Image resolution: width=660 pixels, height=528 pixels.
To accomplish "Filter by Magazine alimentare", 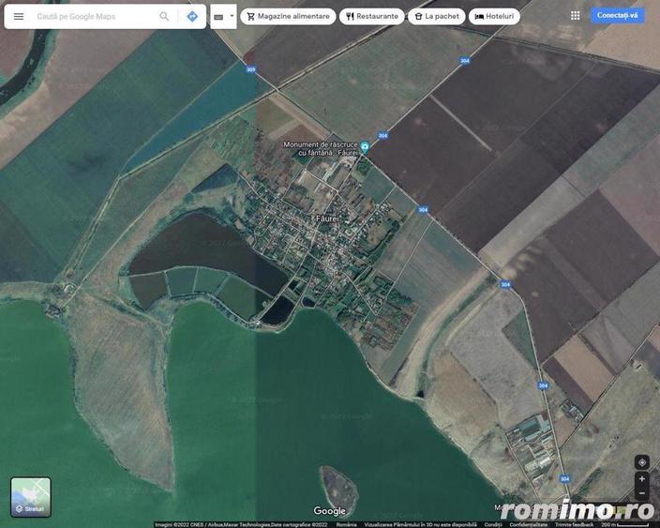I will tap(288, 17).
